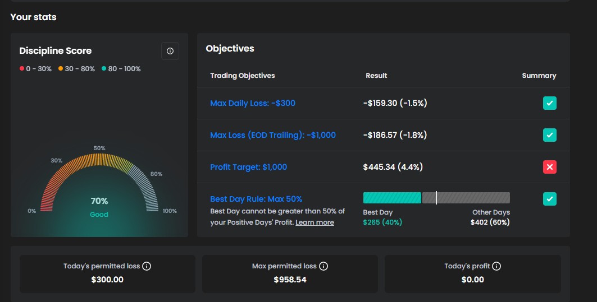The image size is (597, 302).
Task: Click the $0.00 today's profit value
Action: point(472,280)
